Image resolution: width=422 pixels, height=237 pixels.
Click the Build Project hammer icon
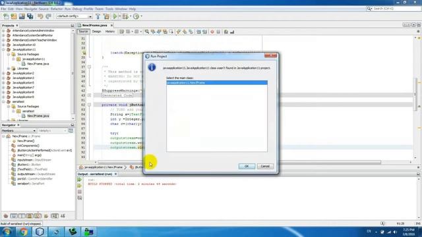[98, 16]
